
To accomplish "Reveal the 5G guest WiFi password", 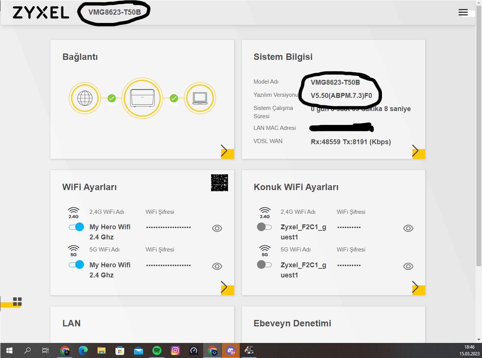I will pos(408,266).
